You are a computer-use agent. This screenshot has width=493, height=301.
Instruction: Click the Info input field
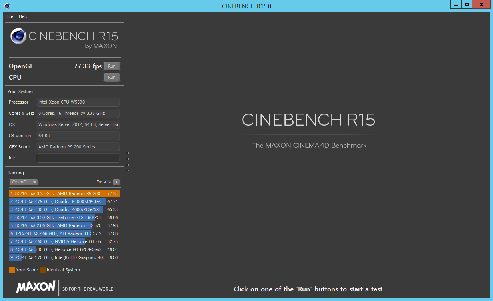pyautogui.click(x=78, y=158)
